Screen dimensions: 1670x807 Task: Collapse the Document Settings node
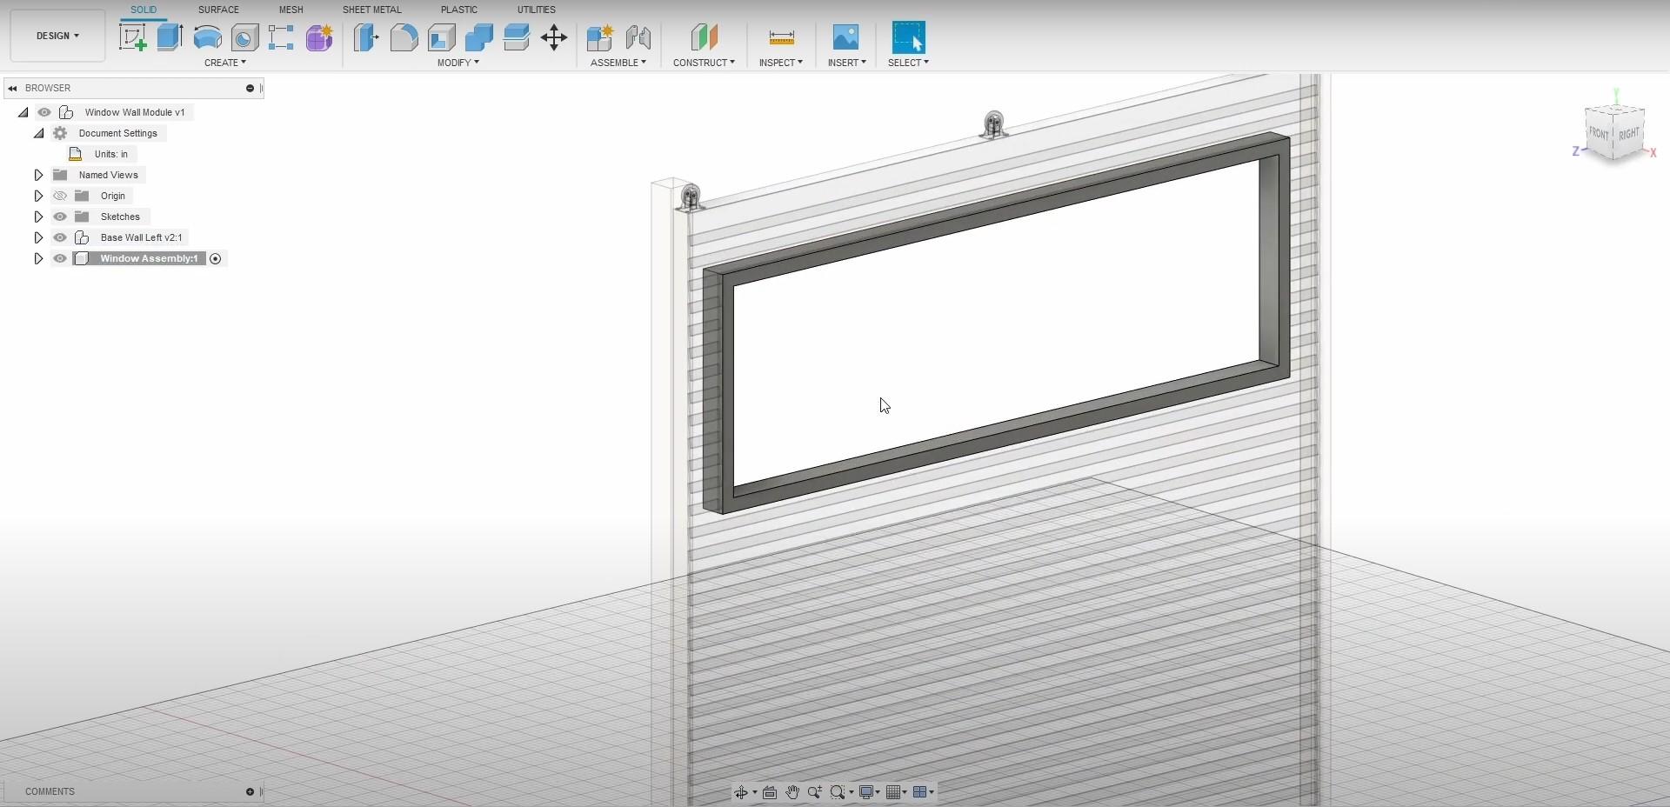39,133
